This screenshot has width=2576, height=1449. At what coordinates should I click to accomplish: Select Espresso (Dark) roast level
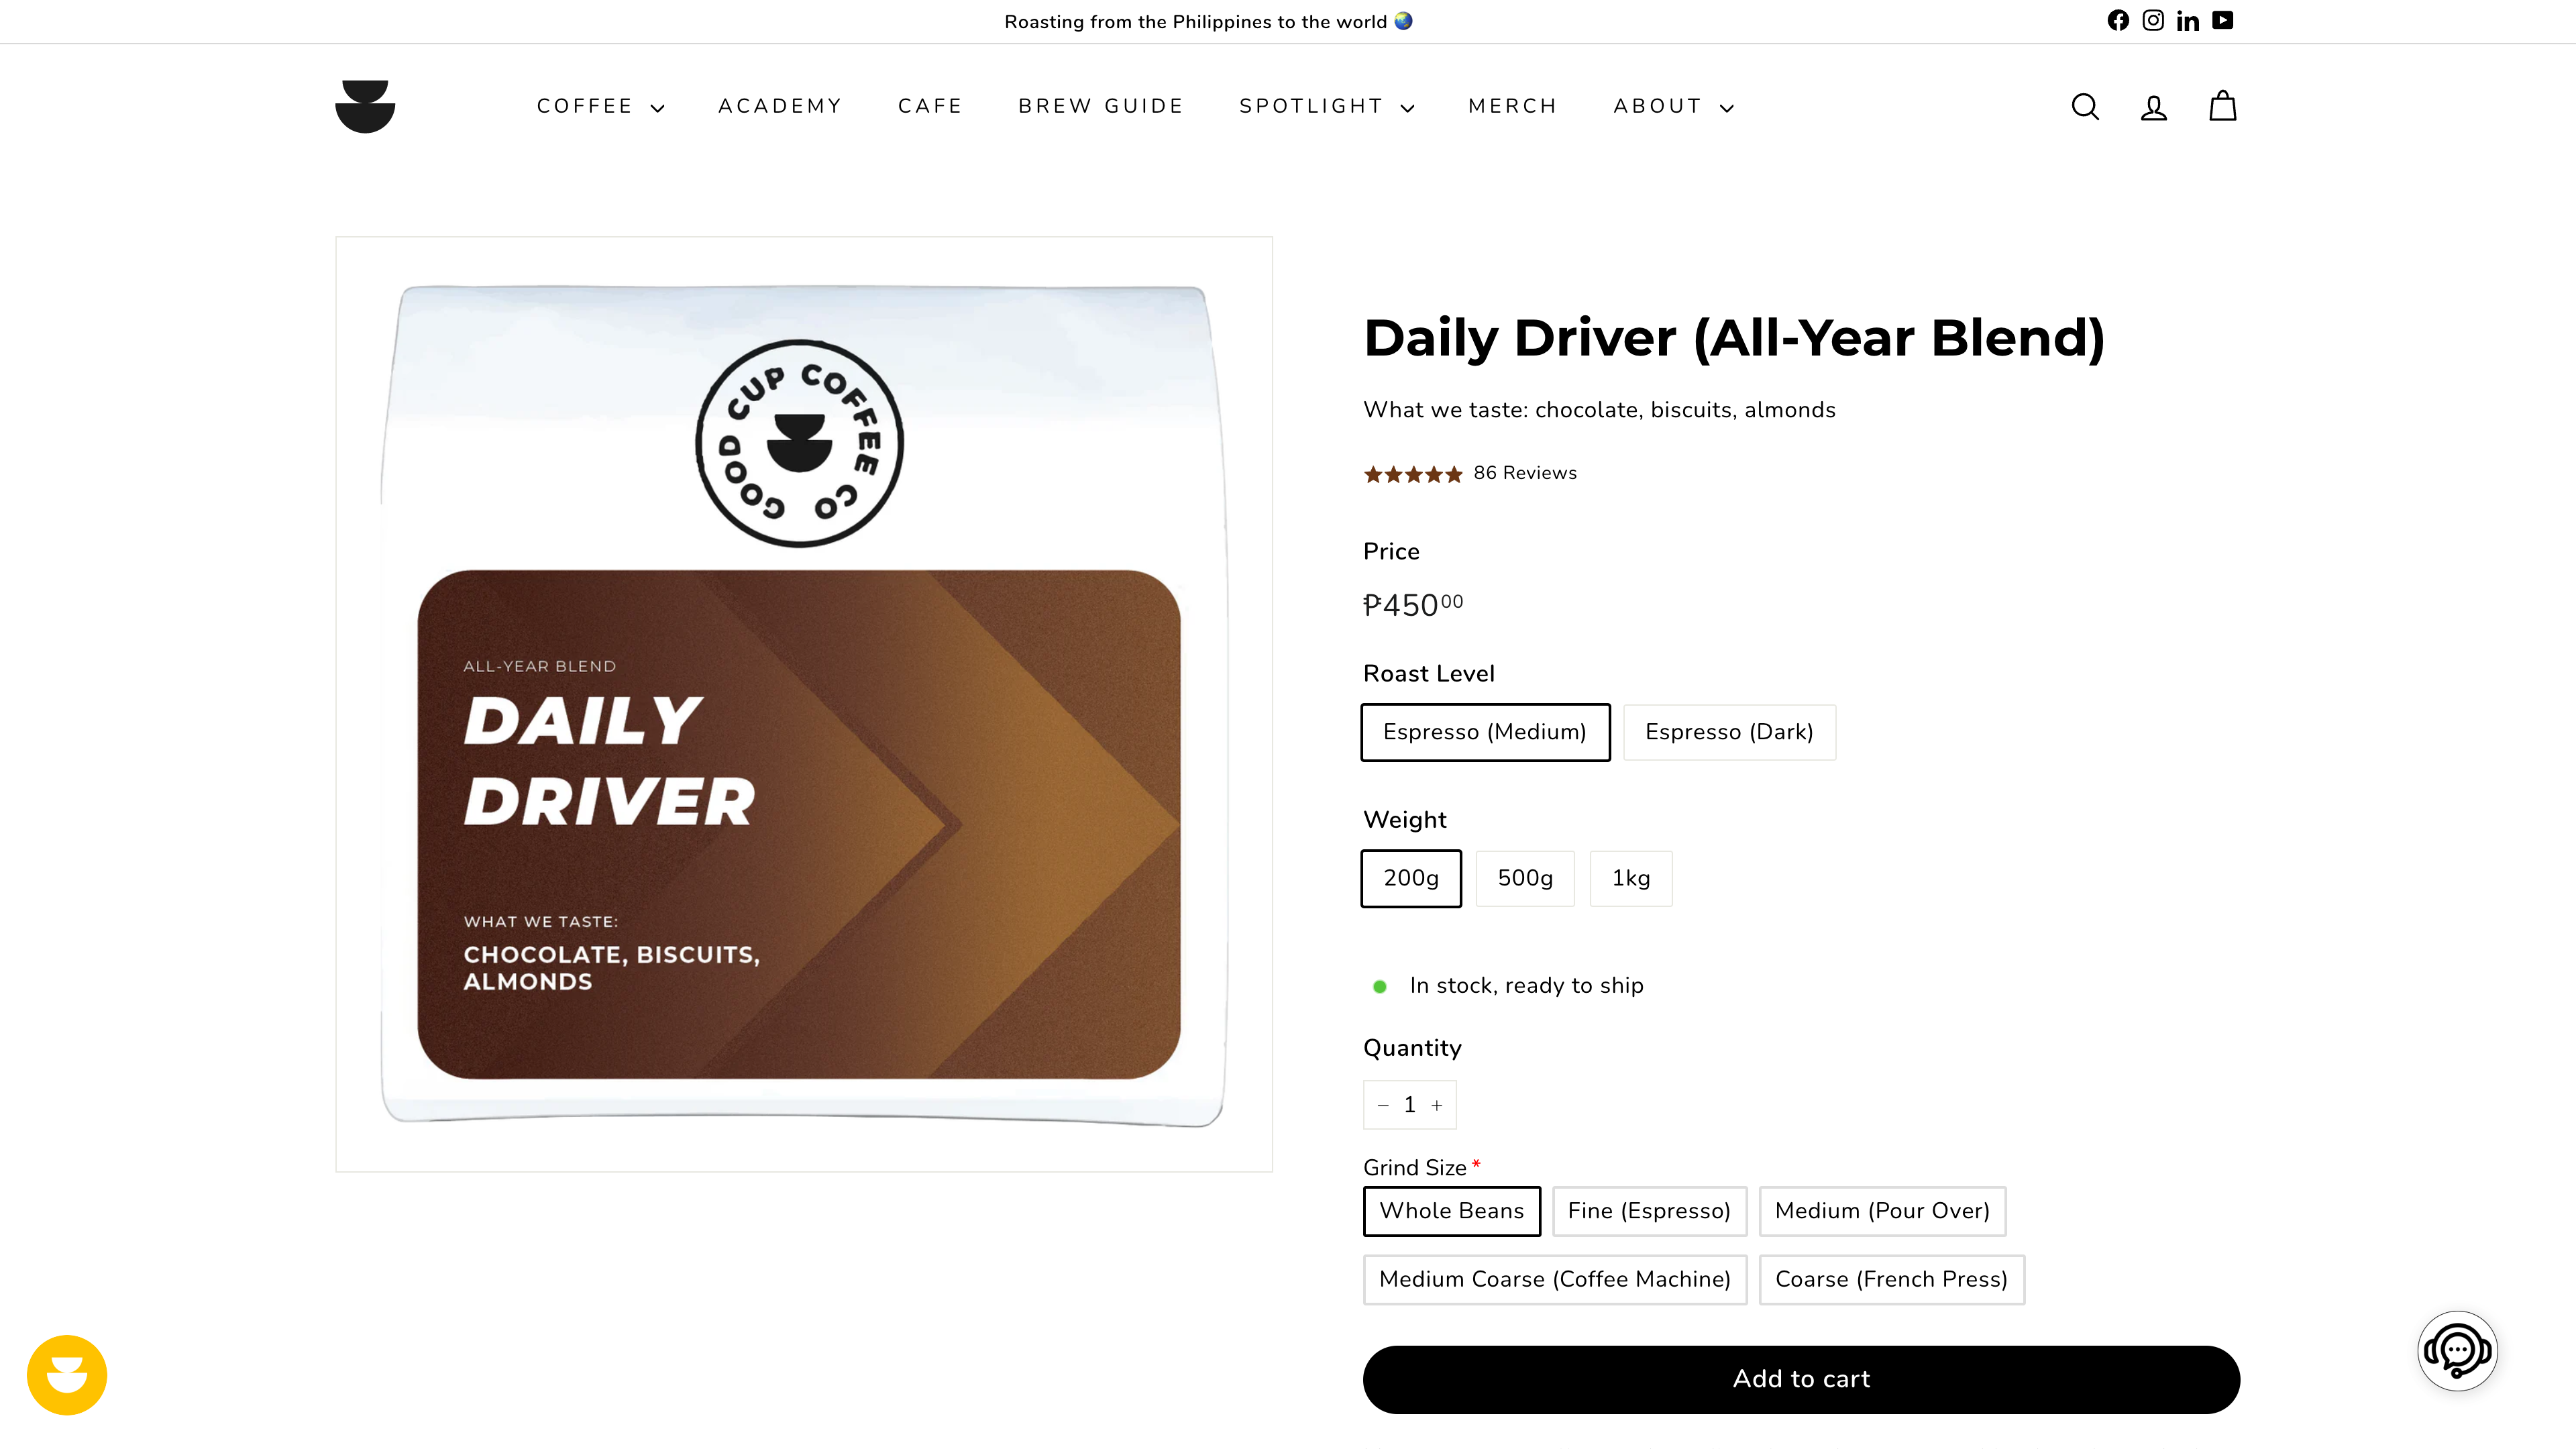click(1729, 732)
